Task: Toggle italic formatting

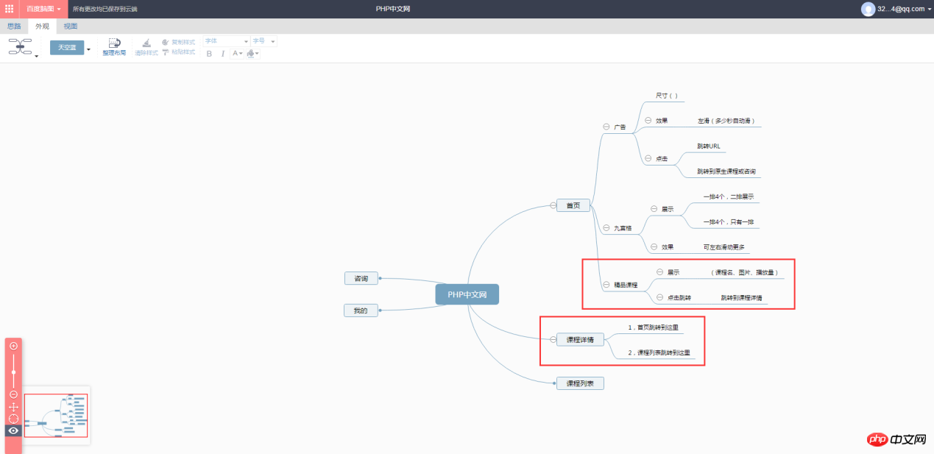Action: point(223,54)
